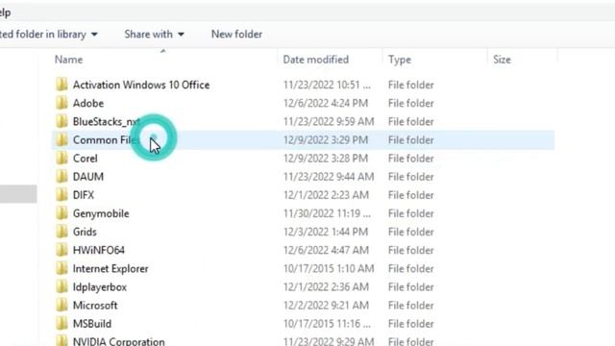Click the NVIDIA Corporation folder icon
Image resolution: width=615 pixels, height=346 pixels.
tap(61, 340)
